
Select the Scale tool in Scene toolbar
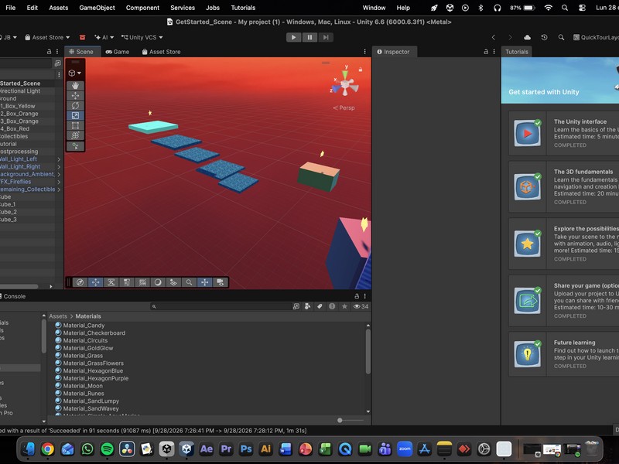75,115
